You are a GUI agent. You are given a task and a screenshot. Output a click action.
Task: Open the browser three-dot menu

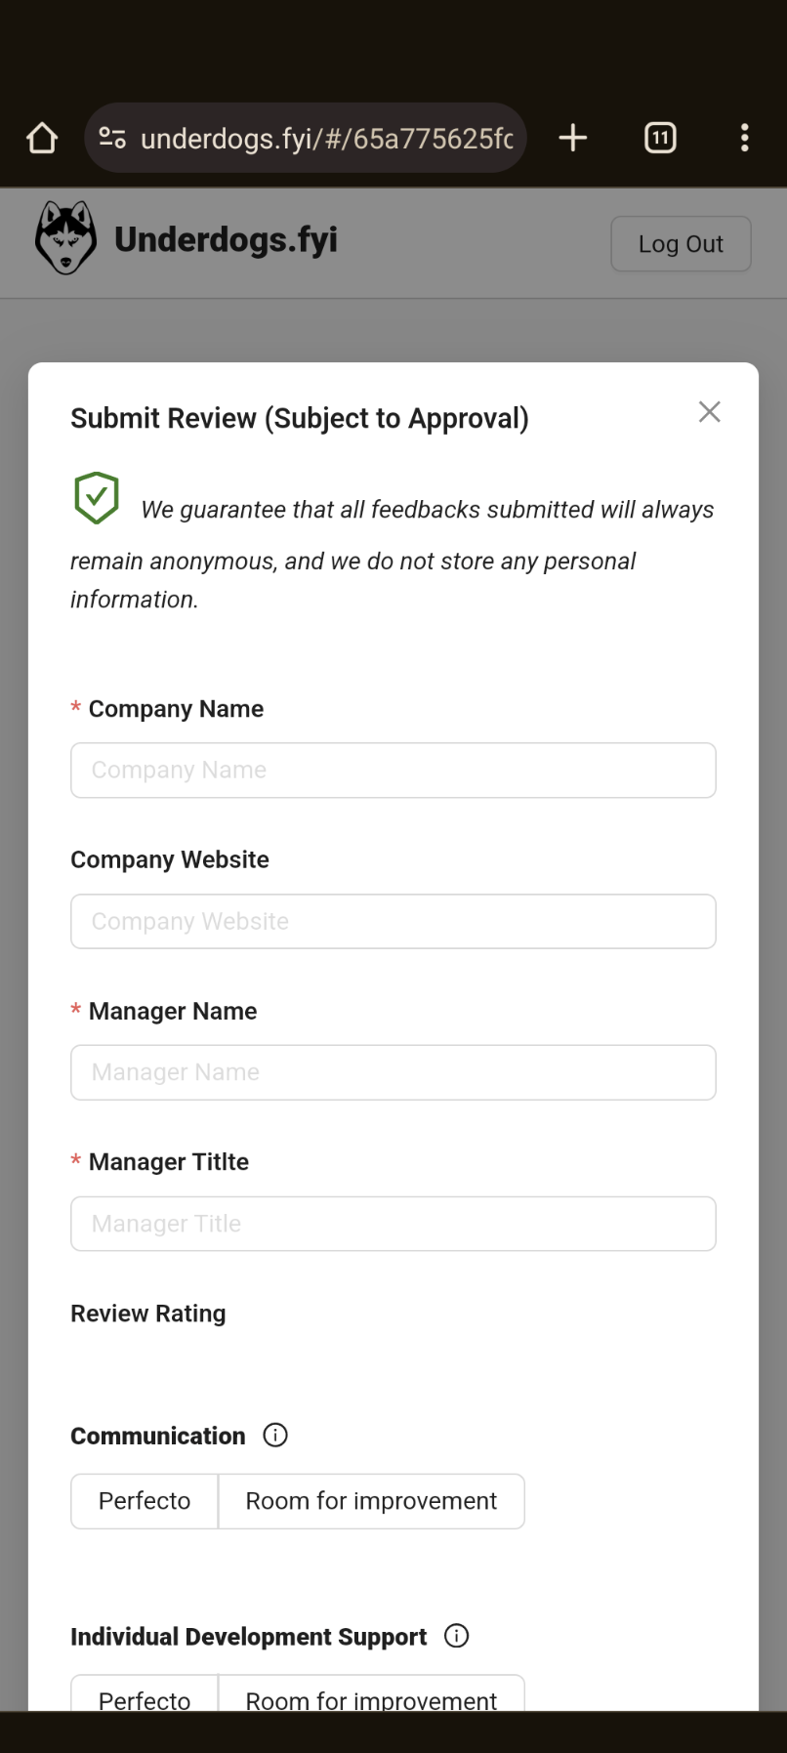pyautogui.click(x=745, y=138)
